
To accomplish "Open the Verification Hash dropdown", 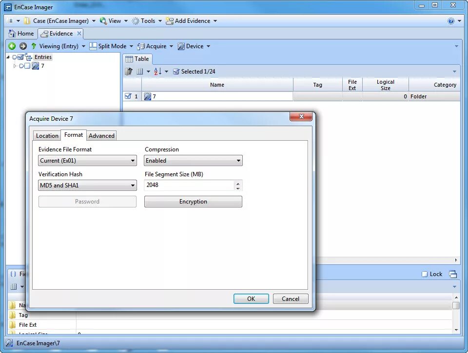I will click(87, 185).
